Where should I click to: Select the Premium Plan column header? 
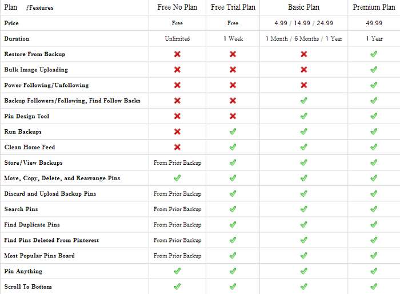[374, 7]
